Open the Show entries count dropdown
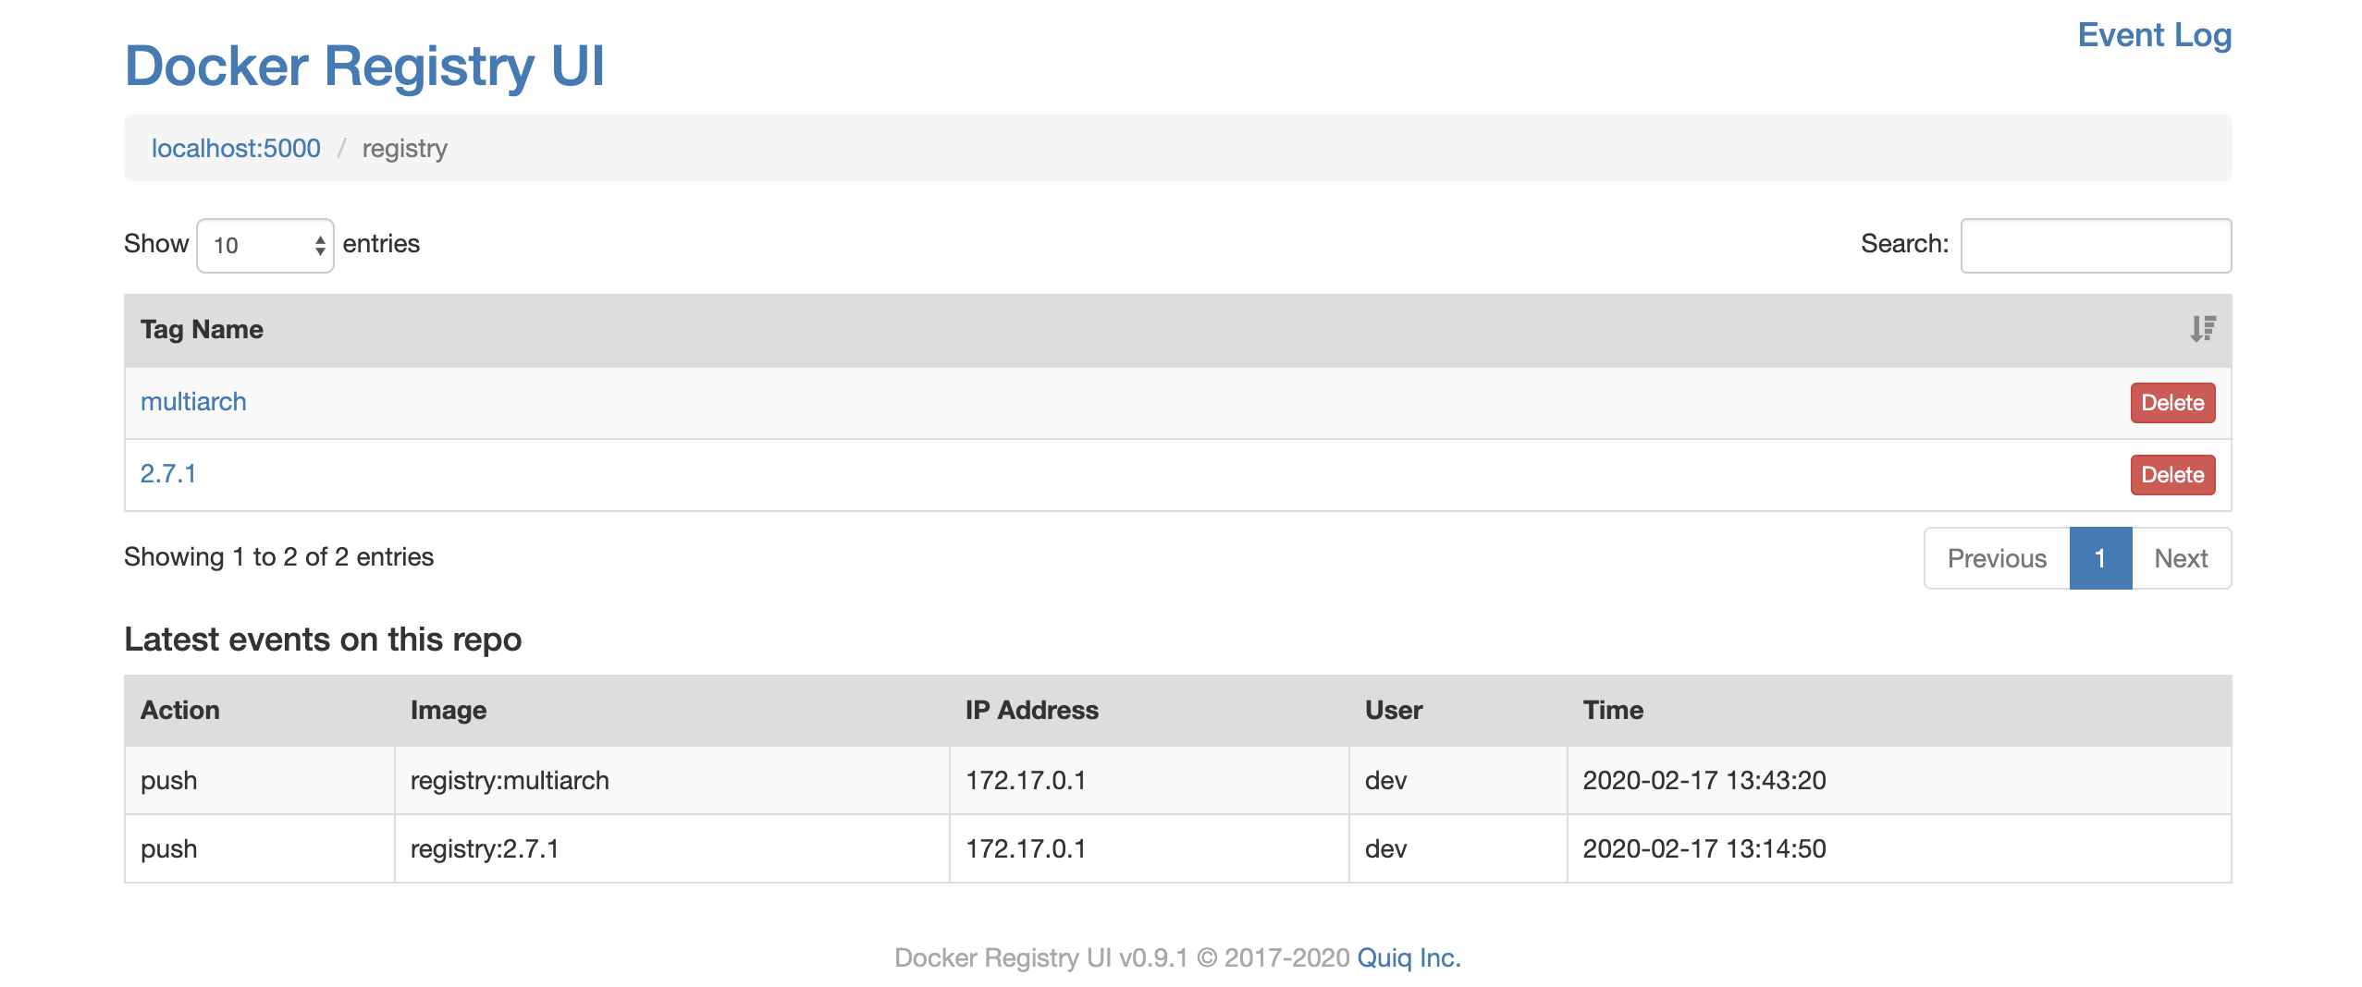Image resolution: width=2362 pixels, height=987 pixels. tap(265, 245)
